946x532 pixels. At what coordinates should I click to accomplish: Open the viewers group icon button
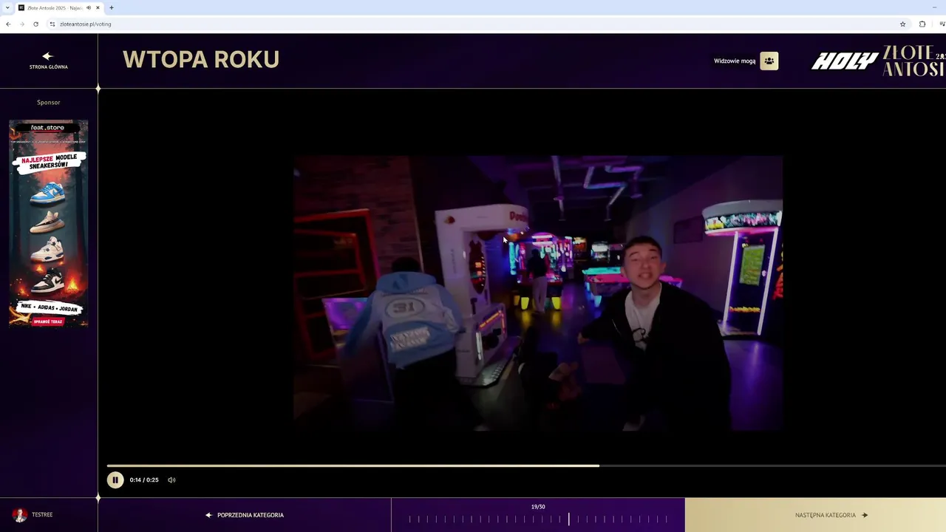point(769,61)
